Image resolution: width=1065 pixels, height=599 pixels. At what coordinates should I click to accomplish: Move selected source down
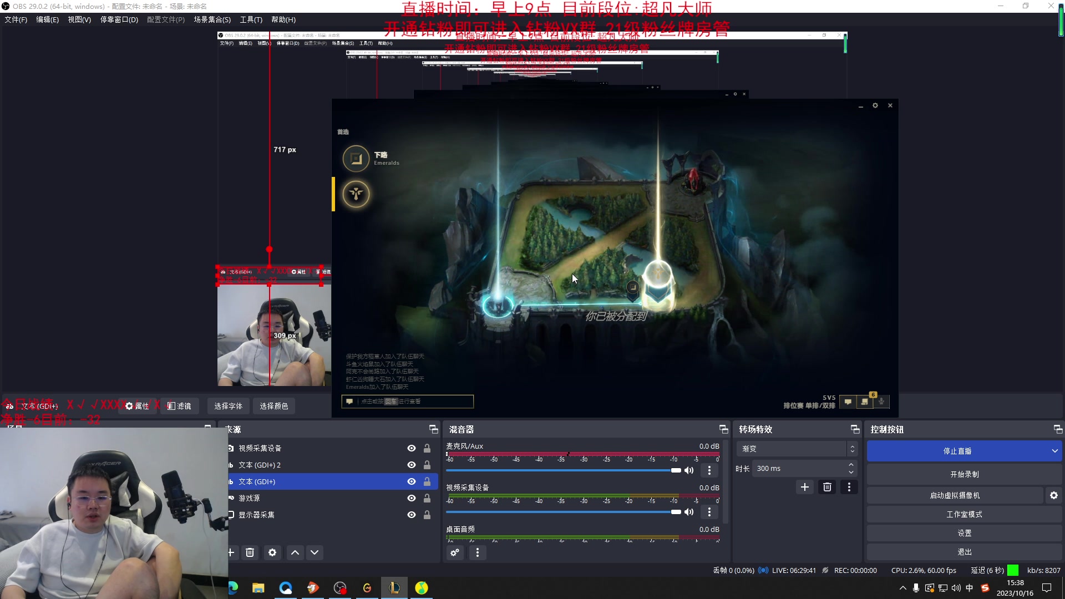click(x=315, y=552)
